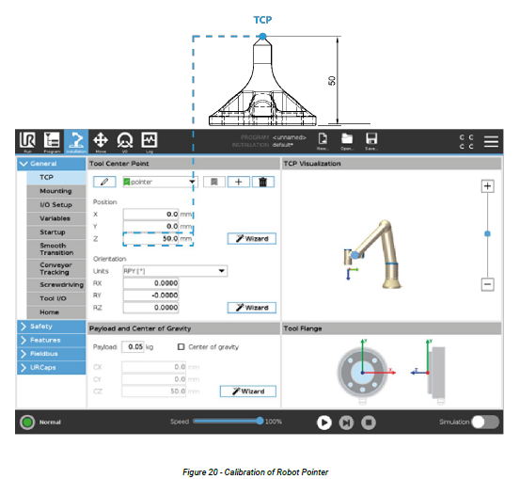
Task: Click the Open folder icon
Action: tap(347, 139)
